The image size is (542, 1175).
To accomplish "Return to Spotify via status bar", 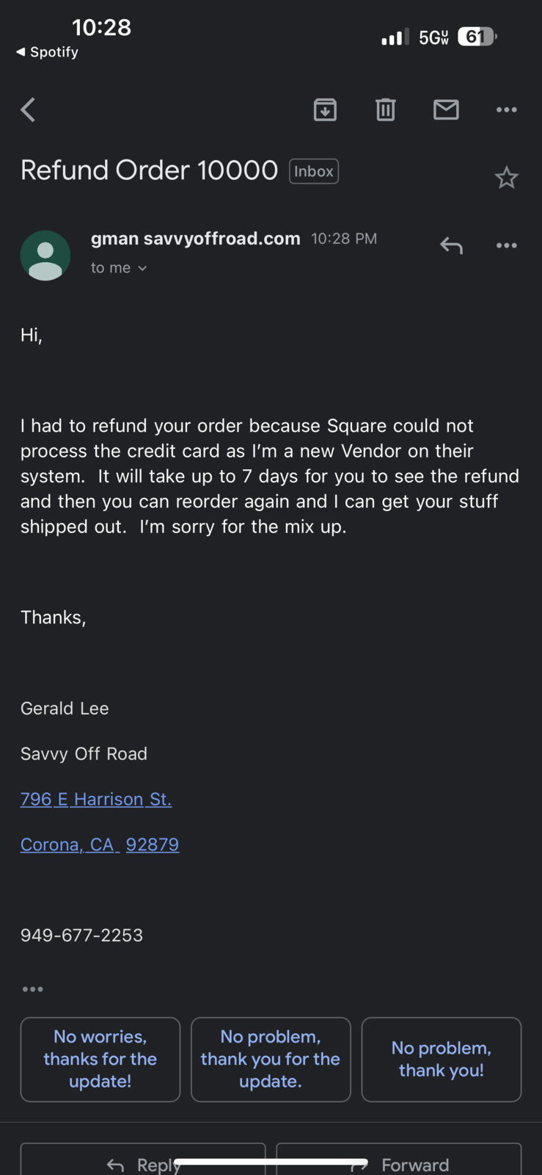I will 47,52.
